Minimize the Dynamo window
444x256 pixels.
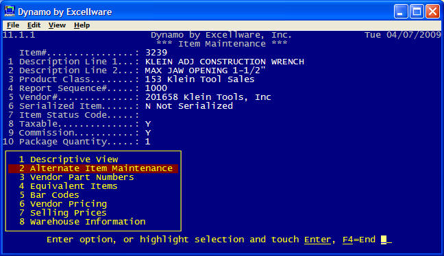tap(401, 12)
